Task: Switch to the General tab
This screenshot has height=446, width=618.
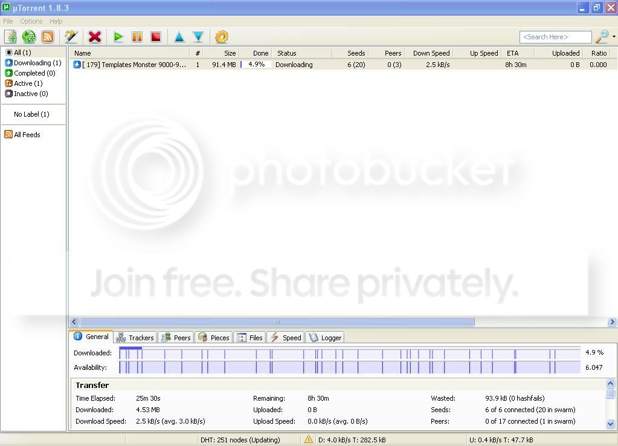Action: (91, 337)
